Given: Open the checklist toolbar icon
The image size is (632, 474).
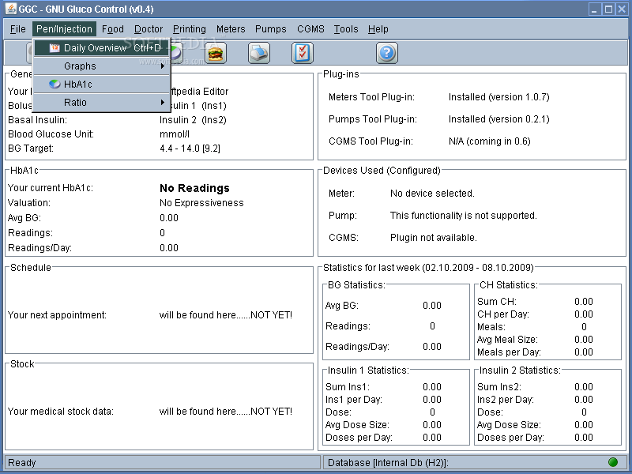Looking at the screenshot, I should 303,53.
